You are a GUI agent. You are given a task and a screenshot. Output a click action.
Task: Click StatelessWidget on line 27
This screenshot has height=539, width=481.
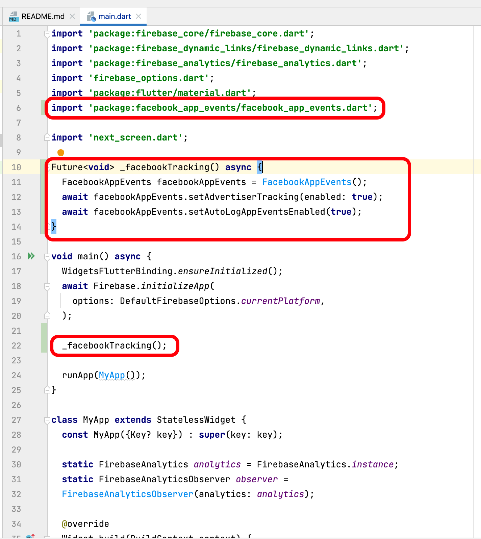point(196,420)
